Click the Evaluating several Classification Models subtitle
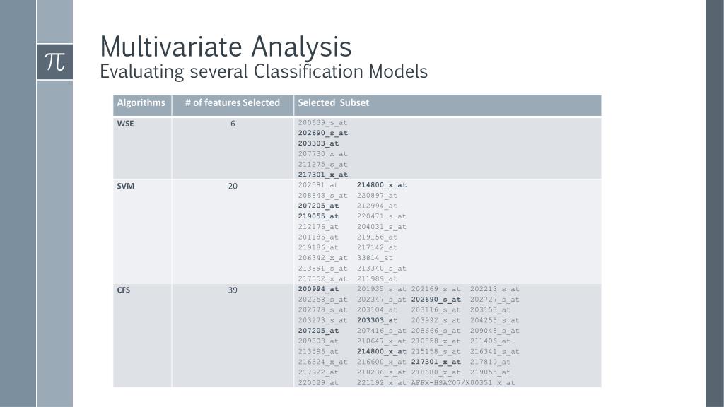The width and height of the screenshot is (724, 407). coord(264,71)
